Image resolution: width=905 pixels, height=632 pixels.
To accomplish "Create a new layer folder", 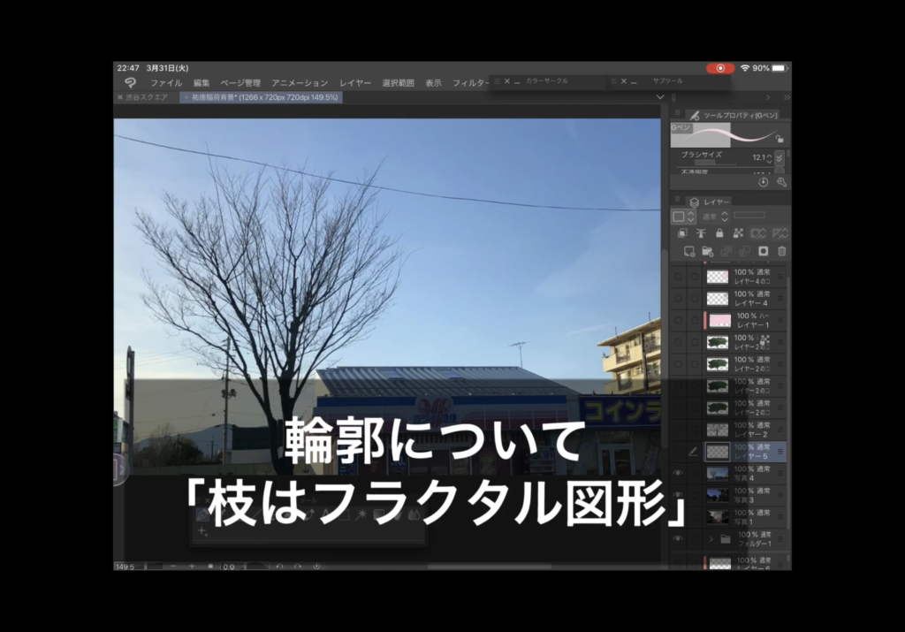I will click(708, 251).
